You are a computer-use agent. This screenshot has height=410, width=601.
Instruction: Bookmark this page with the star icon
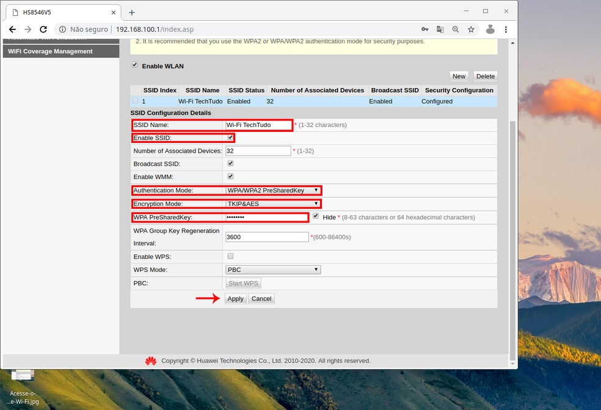pyautogui.click(x=471, y=29)
